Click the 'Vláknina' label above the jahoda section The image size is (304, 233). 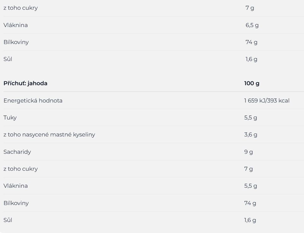(x=15, y=25)
